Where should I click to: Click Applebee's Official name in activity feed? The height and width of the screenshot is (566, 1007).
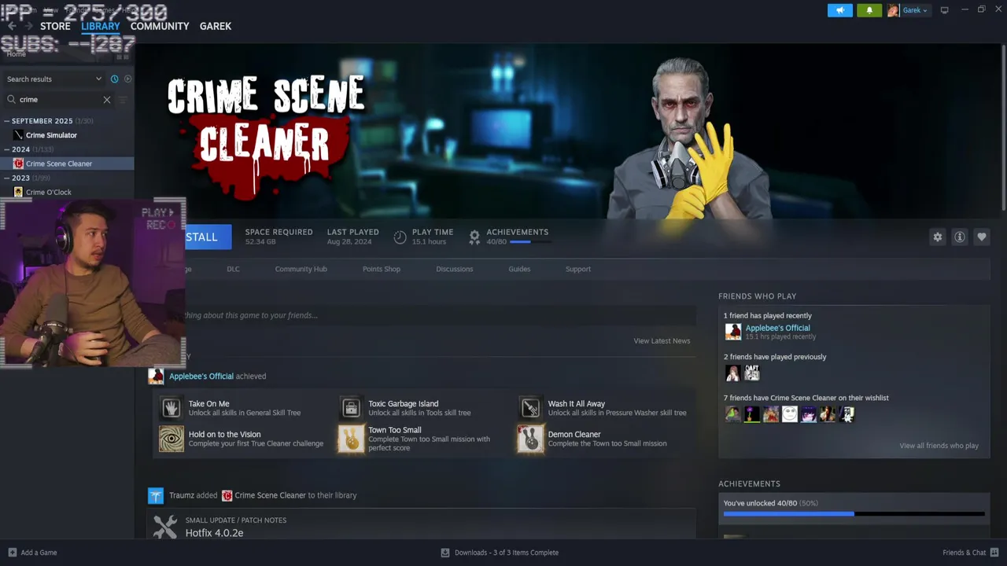(201, 376)
